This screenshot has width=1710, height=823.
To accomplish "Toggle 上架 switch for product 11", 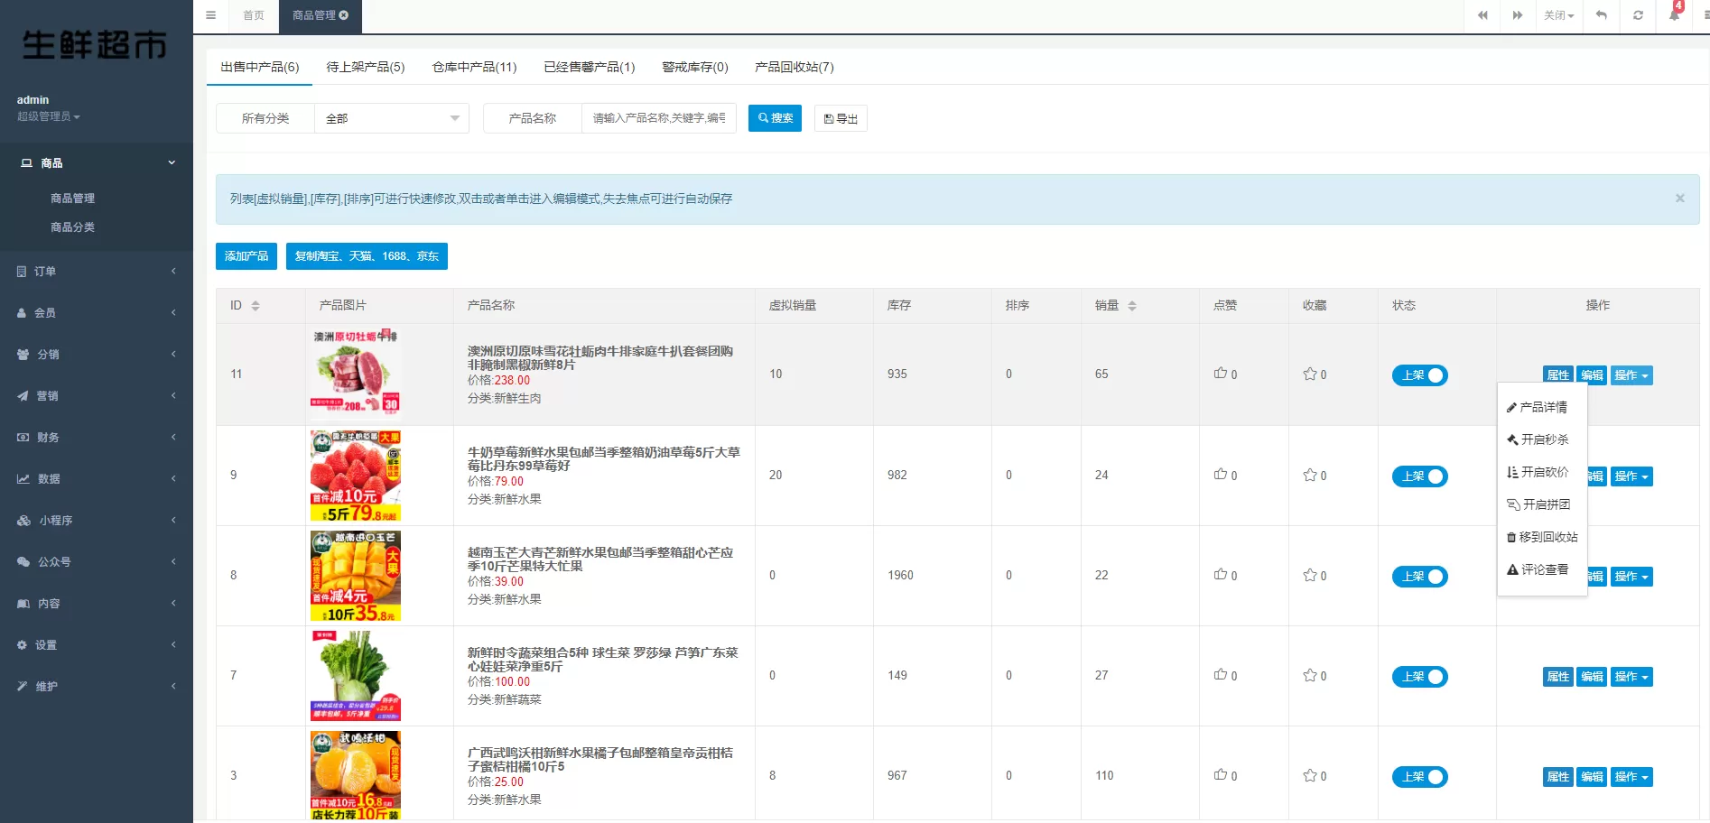I will pos(1419,375).
